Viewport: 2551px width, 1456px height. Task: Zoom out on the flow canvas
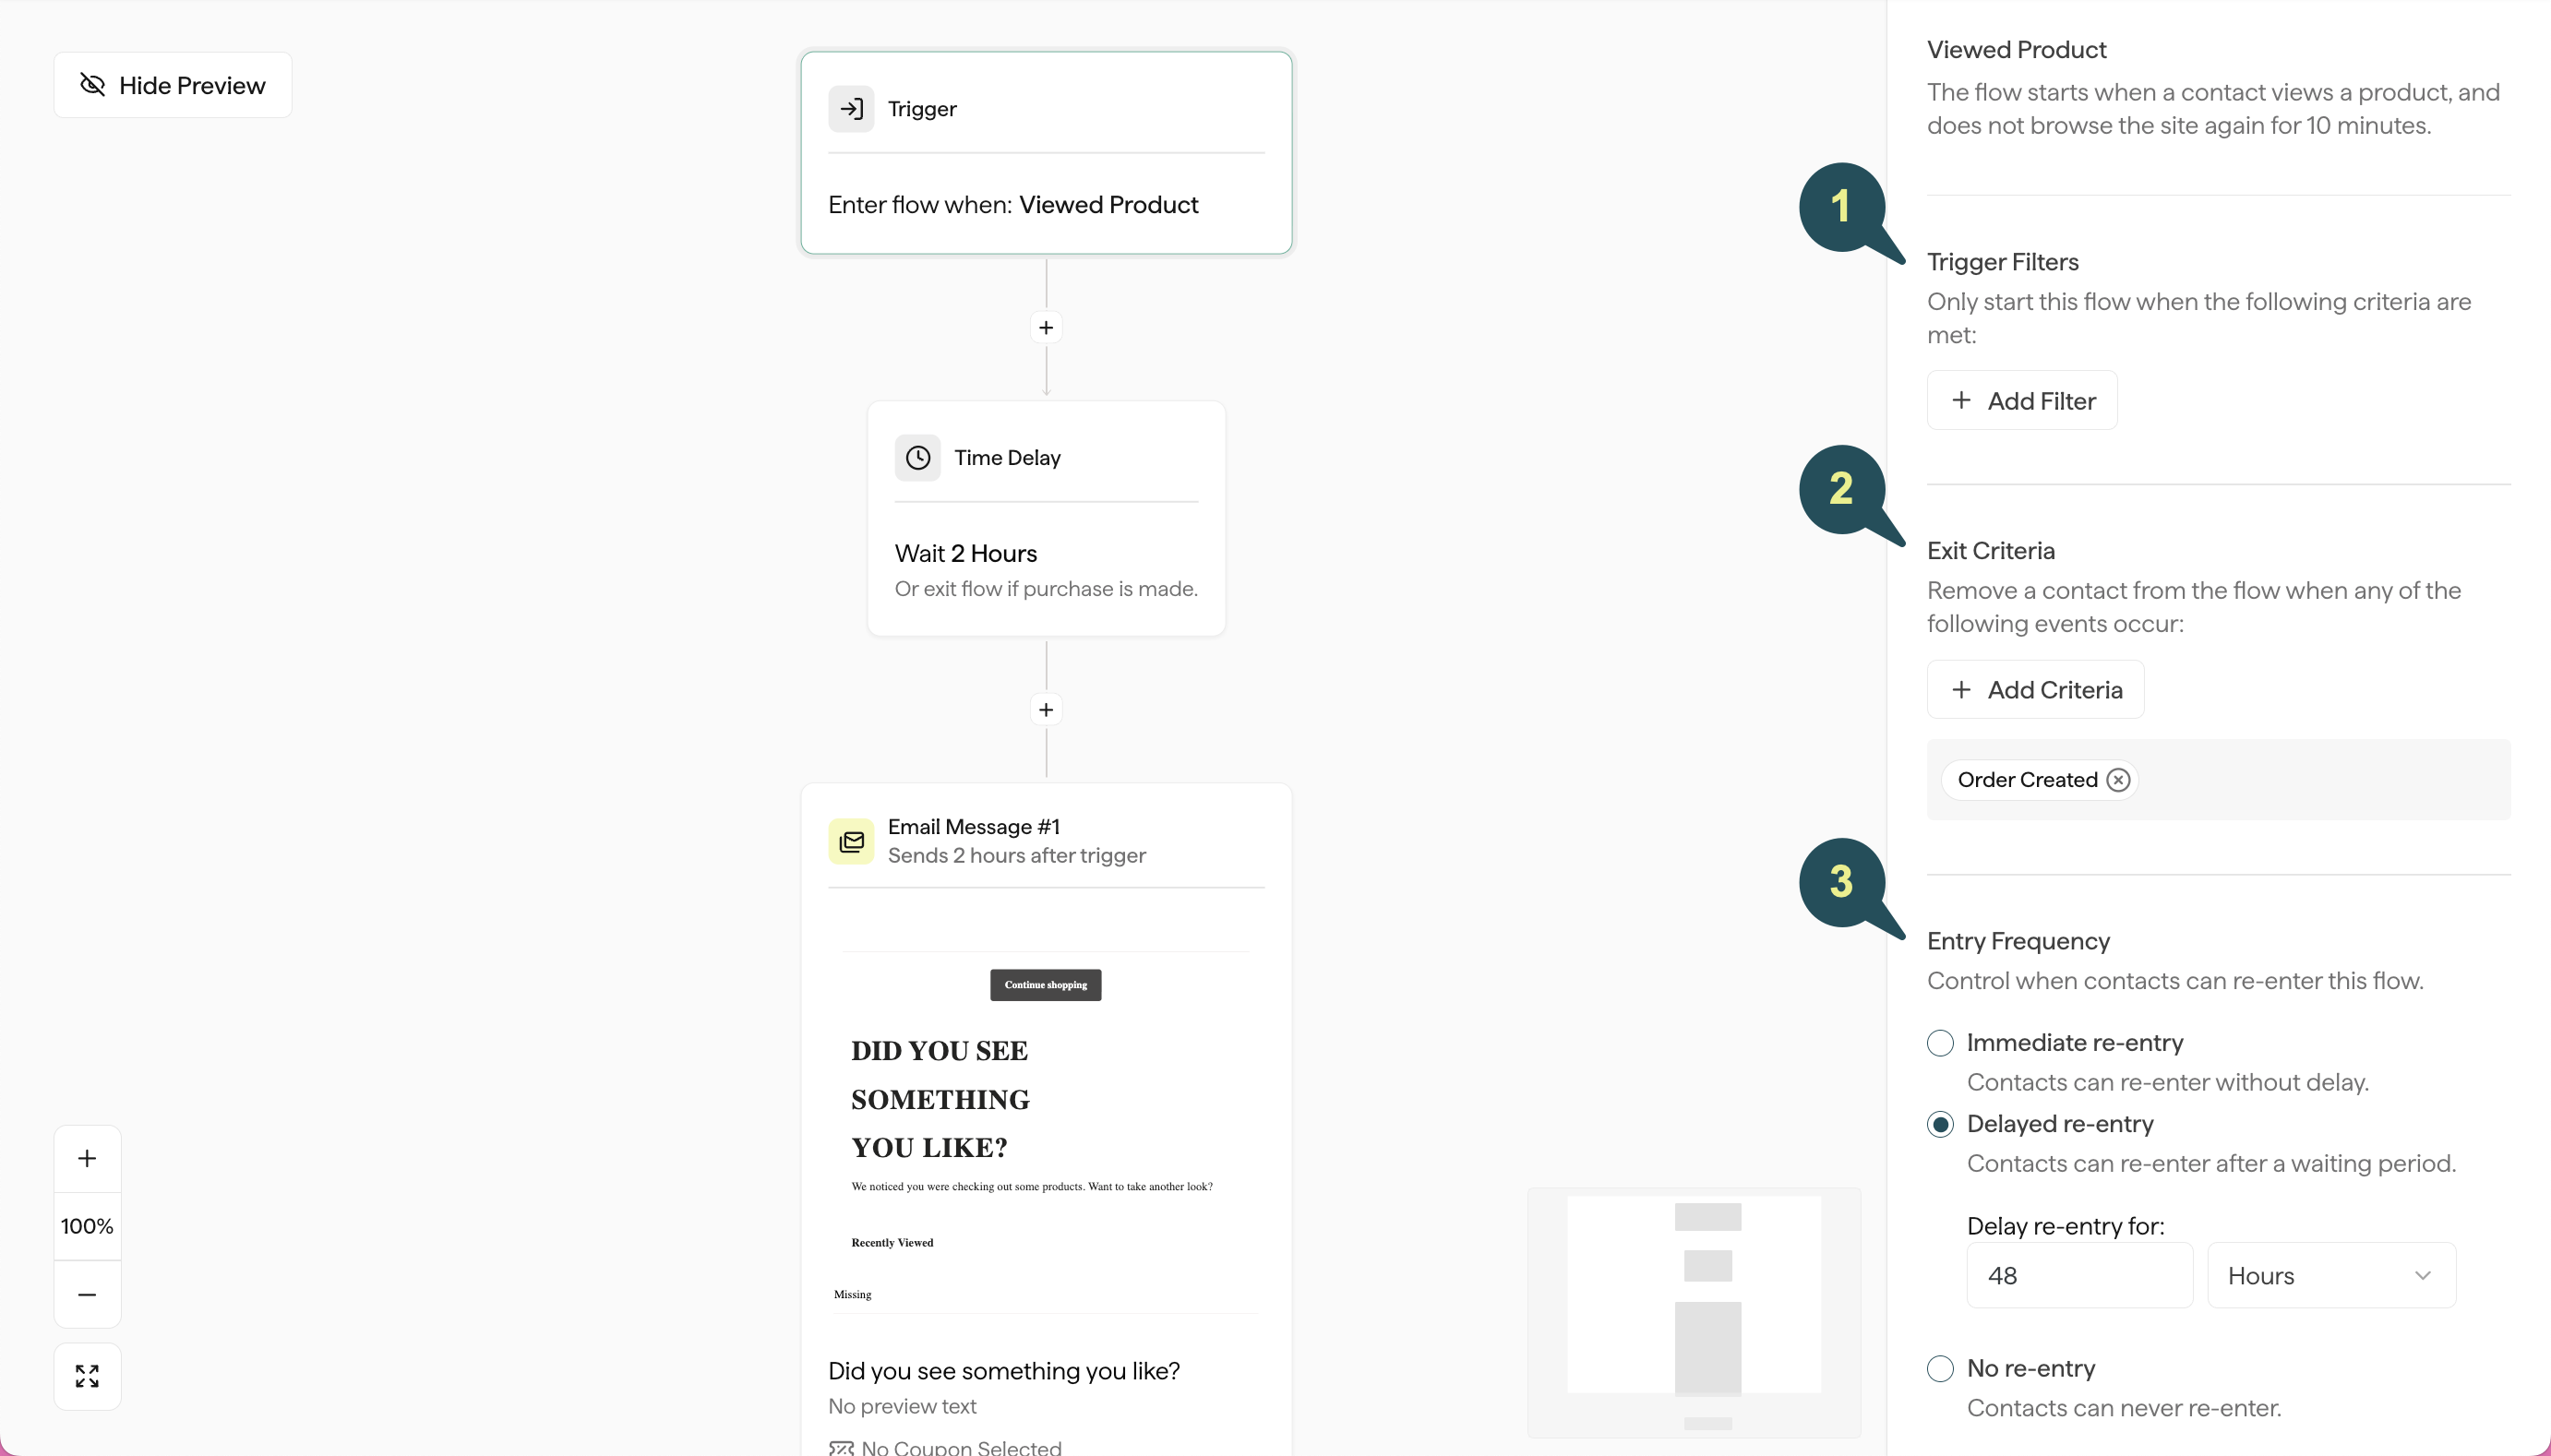[x=87, y=1294]
